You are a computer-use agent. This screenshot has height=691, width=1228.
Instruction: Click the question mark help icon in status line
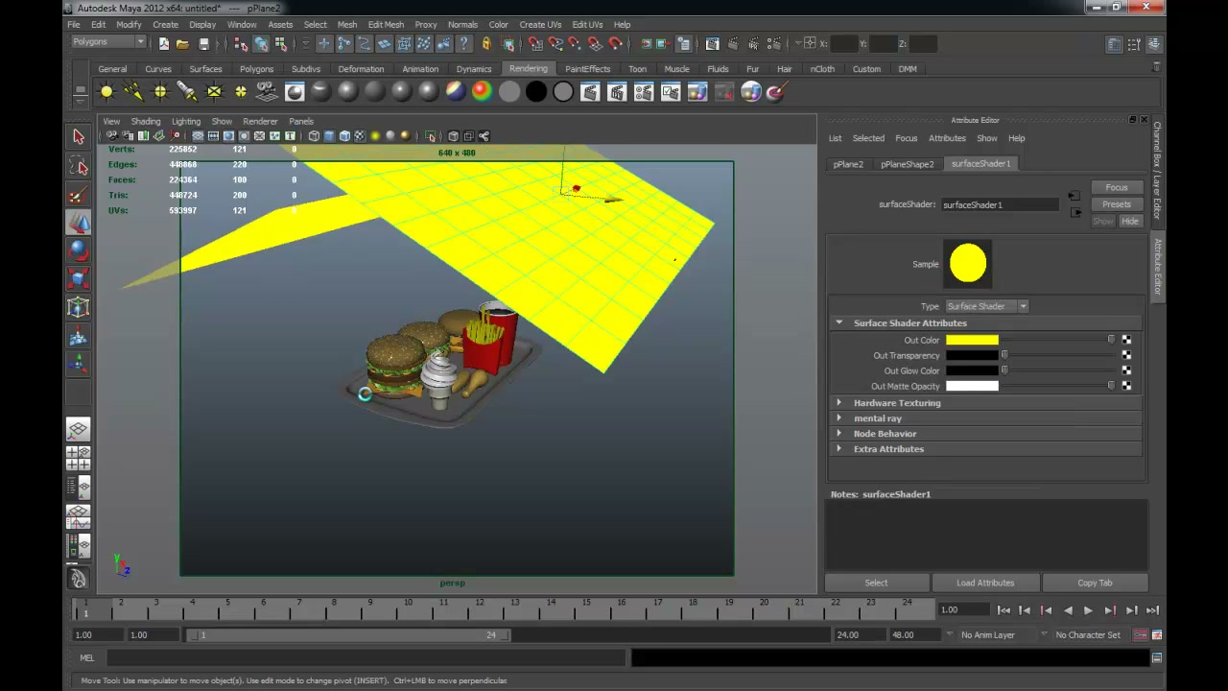point(464,43)
